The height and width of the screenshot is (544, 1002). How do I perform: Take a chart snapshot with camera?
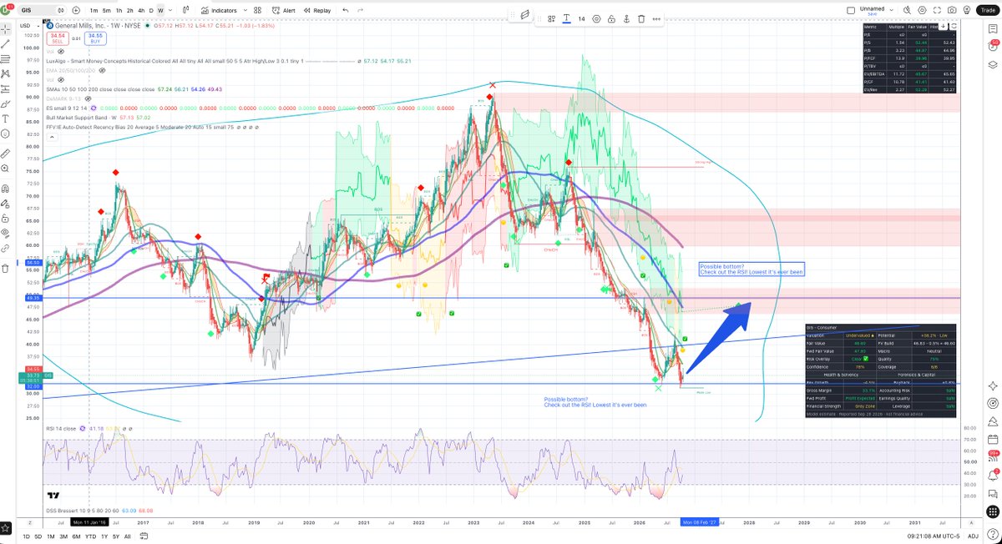pyautogui.click(x=952, y=10)
